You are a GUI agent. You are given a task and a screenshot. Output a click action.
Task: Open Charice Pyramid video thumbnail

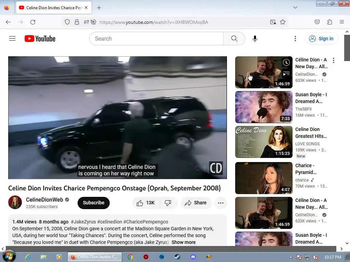point(264,178)
